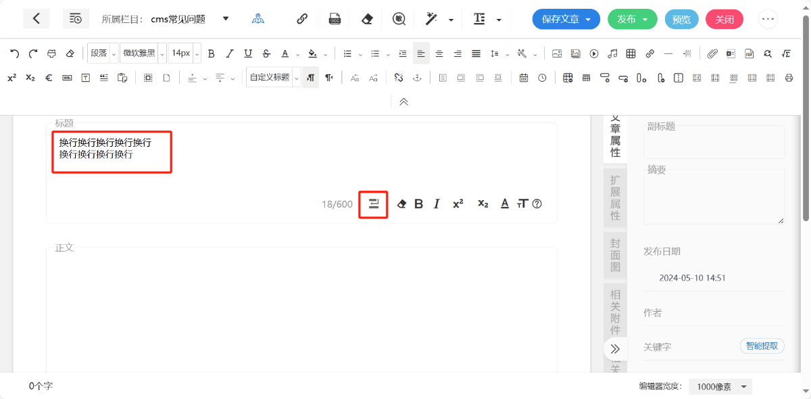Insert a video using the play icon

click(x=594, y=53)
